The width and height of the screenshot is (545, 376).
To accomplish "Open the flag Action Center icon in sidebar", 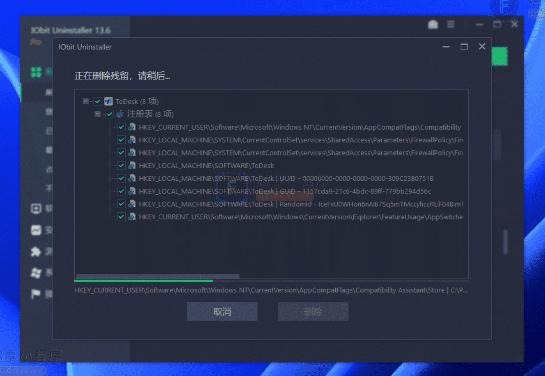I will pos(36,294).
